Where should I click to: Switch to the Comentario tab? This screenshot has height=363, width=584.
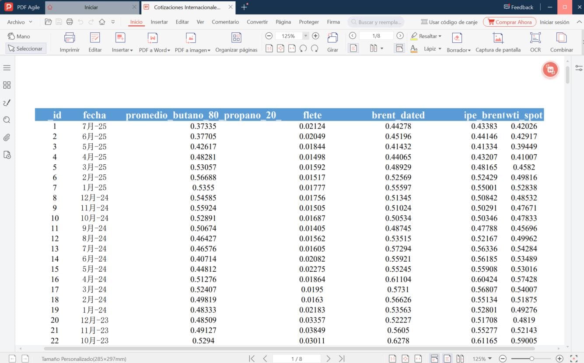point(225,22)
